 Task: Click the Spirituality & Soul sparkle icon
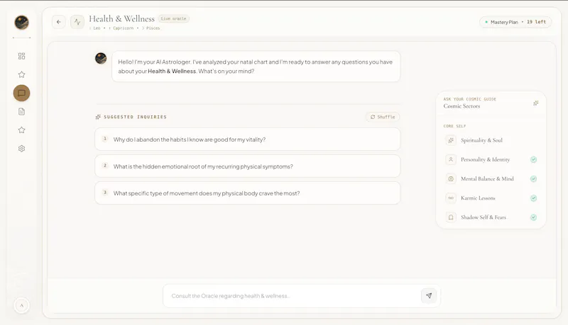[x=451, y=140]
